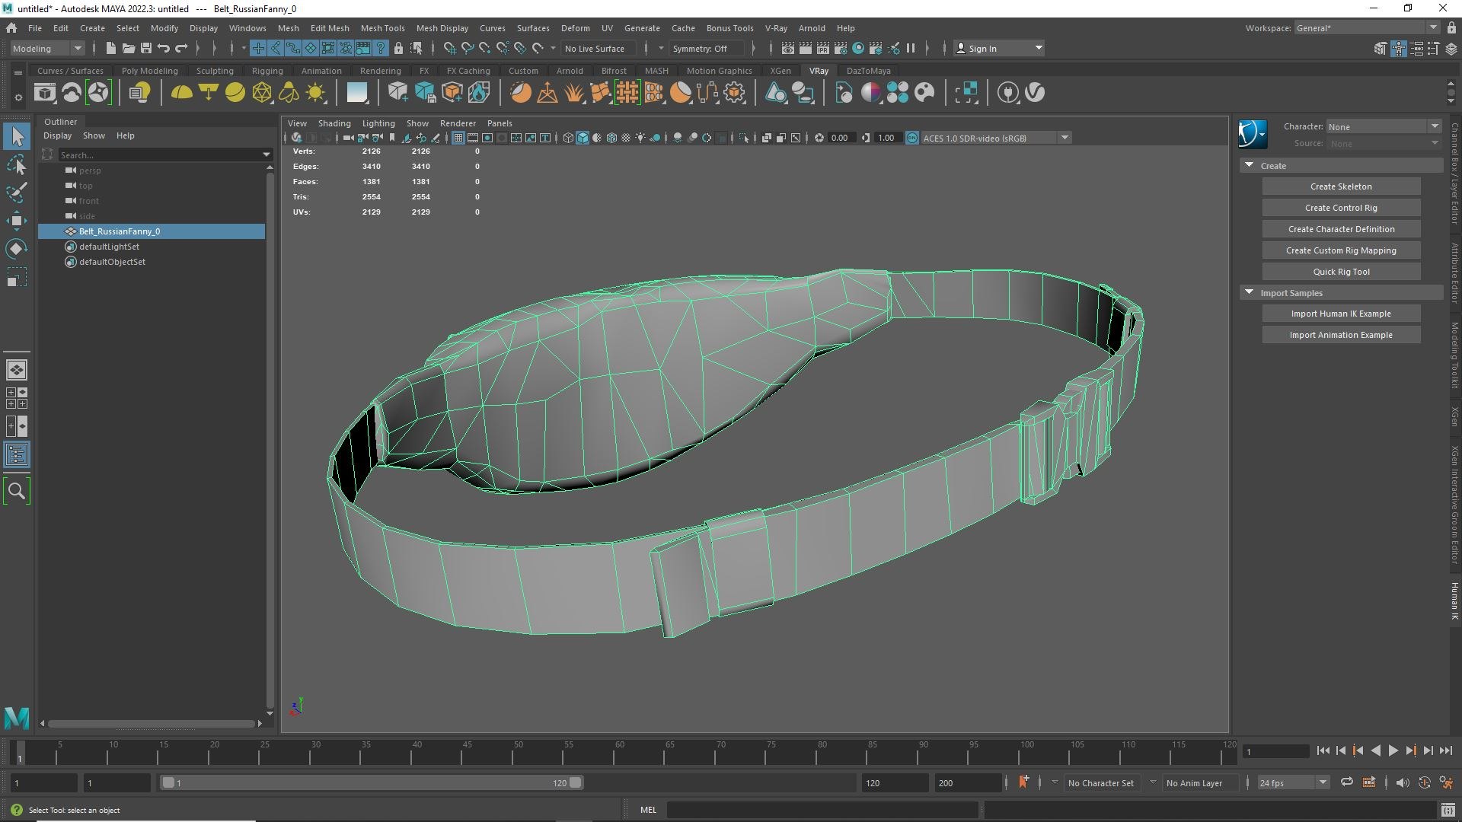Toggle the selection lock icon

397,48
